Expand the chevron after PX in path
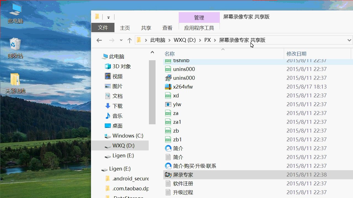The height and width of the screenshot is (198, 353). tap(215, 40)
